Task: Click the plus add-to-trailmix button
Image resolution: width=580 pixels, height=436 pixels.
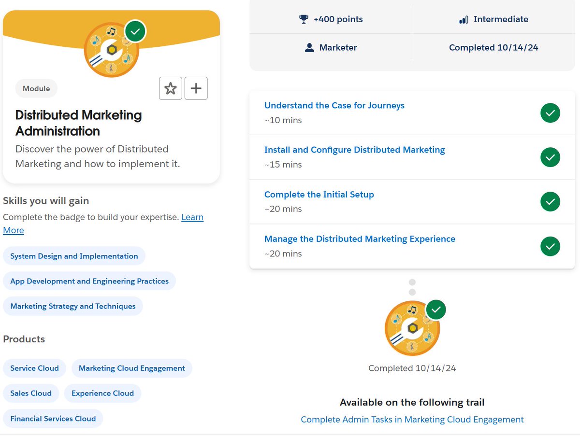Action: 196,88
